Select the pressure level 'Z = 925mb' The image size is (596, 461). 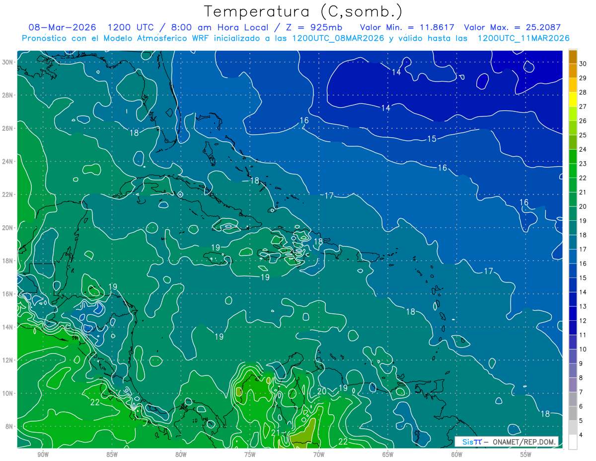[314, 27]
